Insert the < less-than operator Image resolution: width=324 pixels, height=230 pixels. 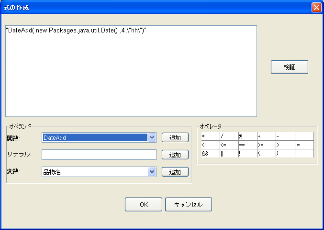click(211, 145)
